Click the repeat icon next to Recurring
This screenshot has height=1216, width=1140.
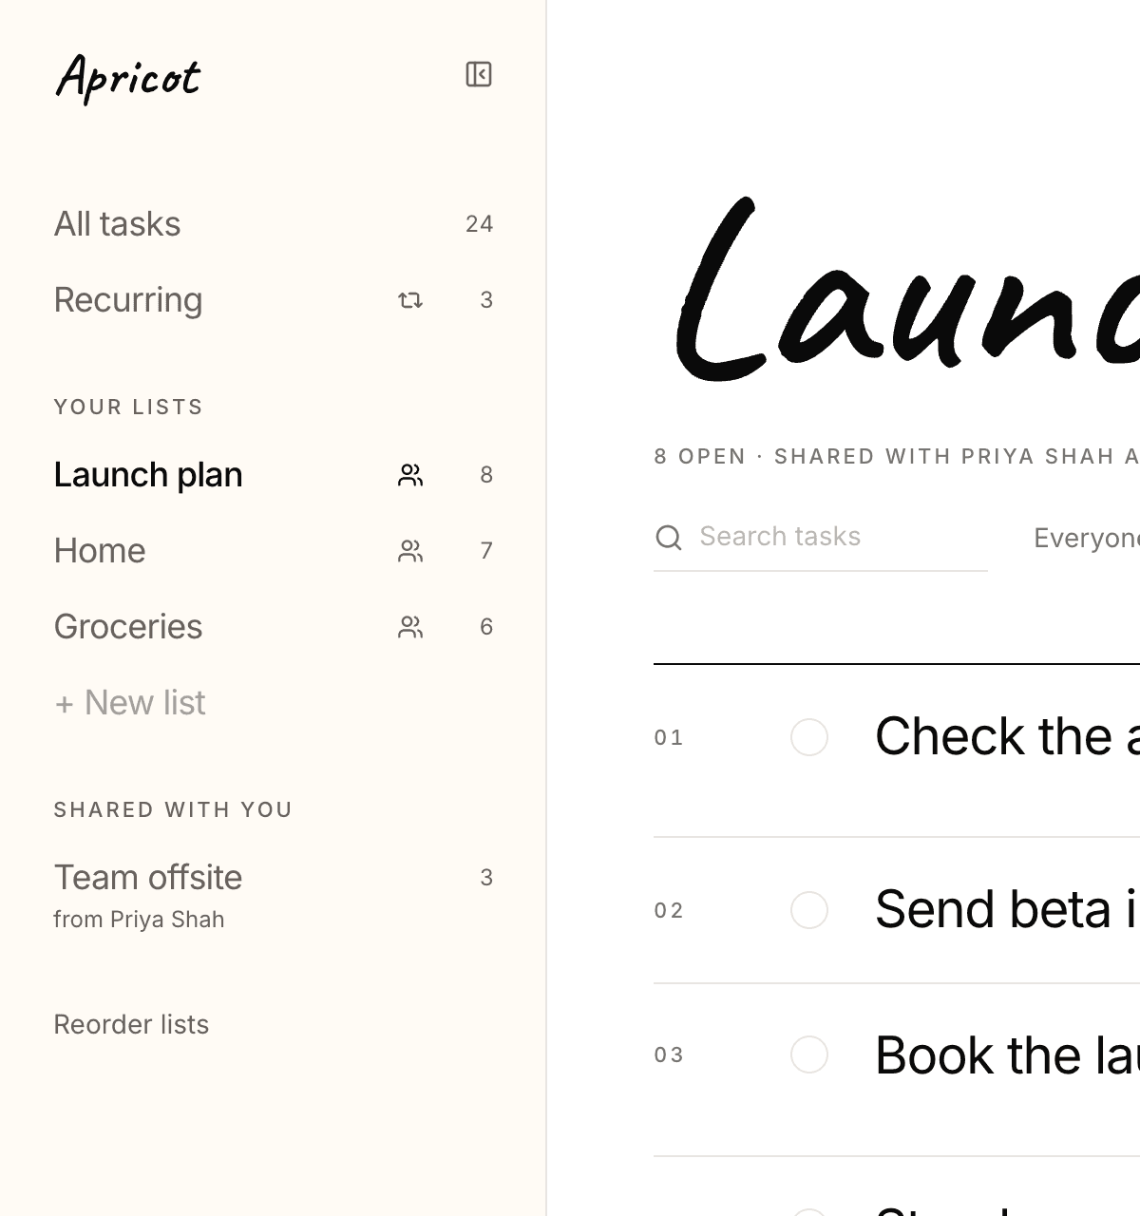[x=410, y=300]
